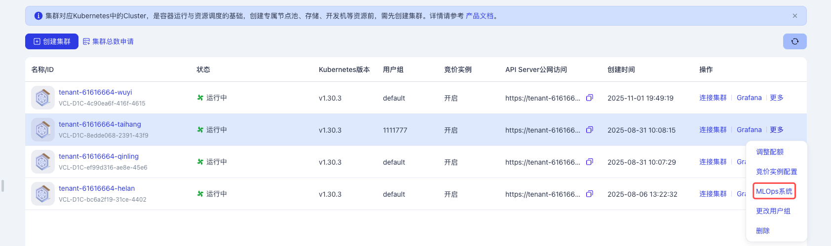Click 删除 in the more menu

point(762,231)
